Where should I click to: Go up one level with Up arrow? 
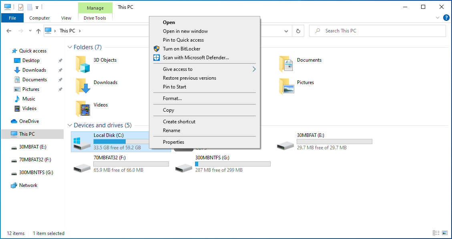(38, 31)
